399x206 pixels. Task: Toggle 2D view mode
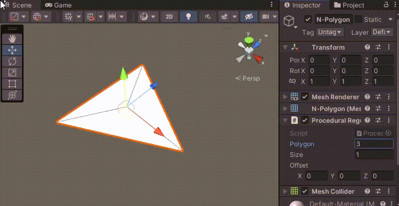tap(169, 17)
